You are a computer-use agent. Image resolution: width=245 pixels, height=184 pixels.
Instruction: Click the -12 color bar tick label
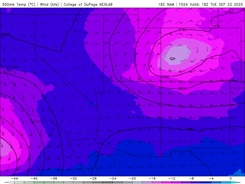point(172,178)
